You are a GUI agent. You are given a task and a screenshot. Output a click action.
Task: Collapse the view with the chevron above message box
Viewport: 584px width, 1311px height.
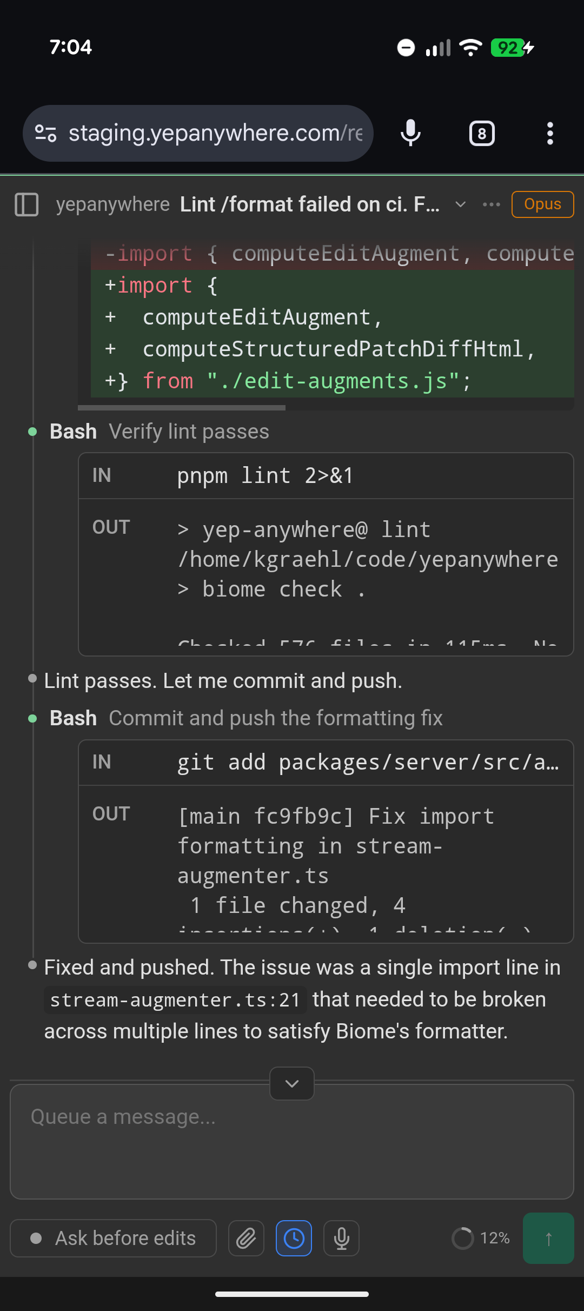tap(291, 1083)
